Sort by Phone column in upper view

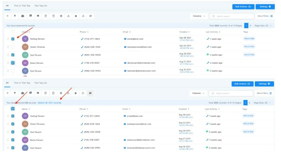pos(84,32)
